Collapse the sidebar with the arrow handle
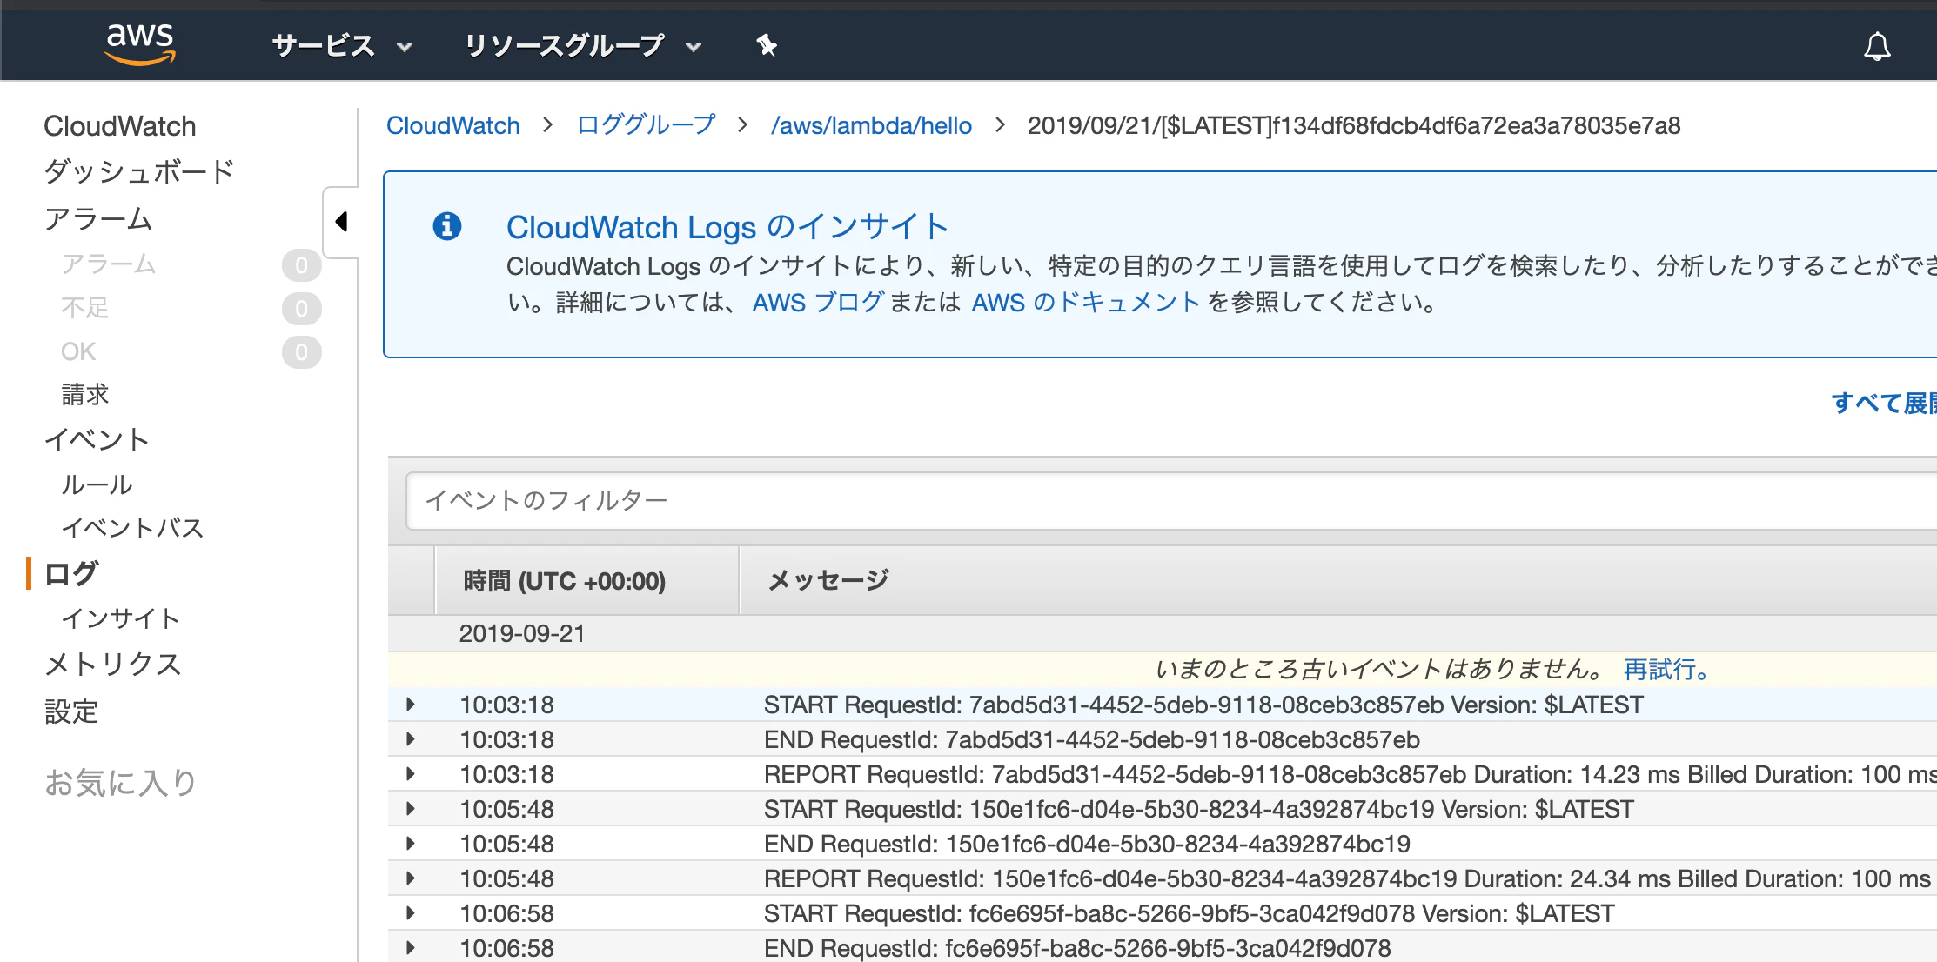The image size is (1937, 962). (341, 222)
